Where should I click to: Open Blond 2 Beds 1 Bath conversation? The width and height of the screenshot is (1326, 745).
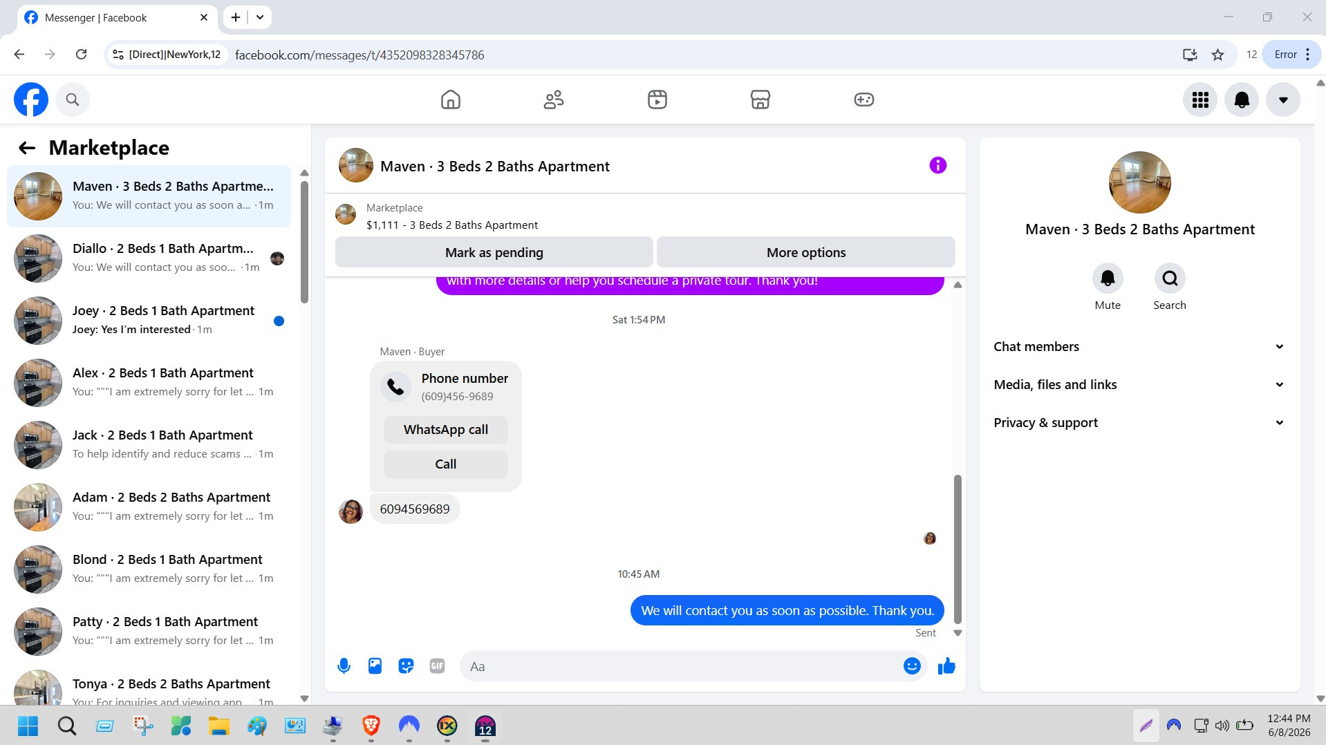(149, 569)
